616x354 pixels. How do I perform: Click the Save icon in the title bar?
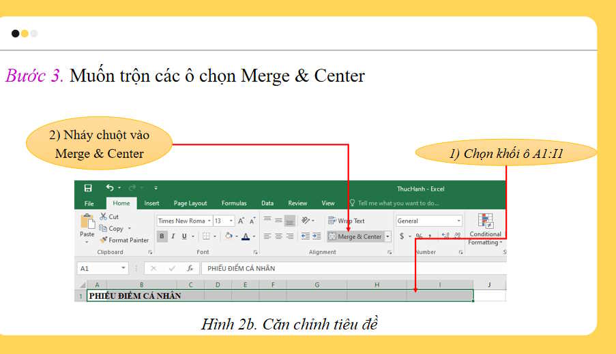(x=88, y=188)
